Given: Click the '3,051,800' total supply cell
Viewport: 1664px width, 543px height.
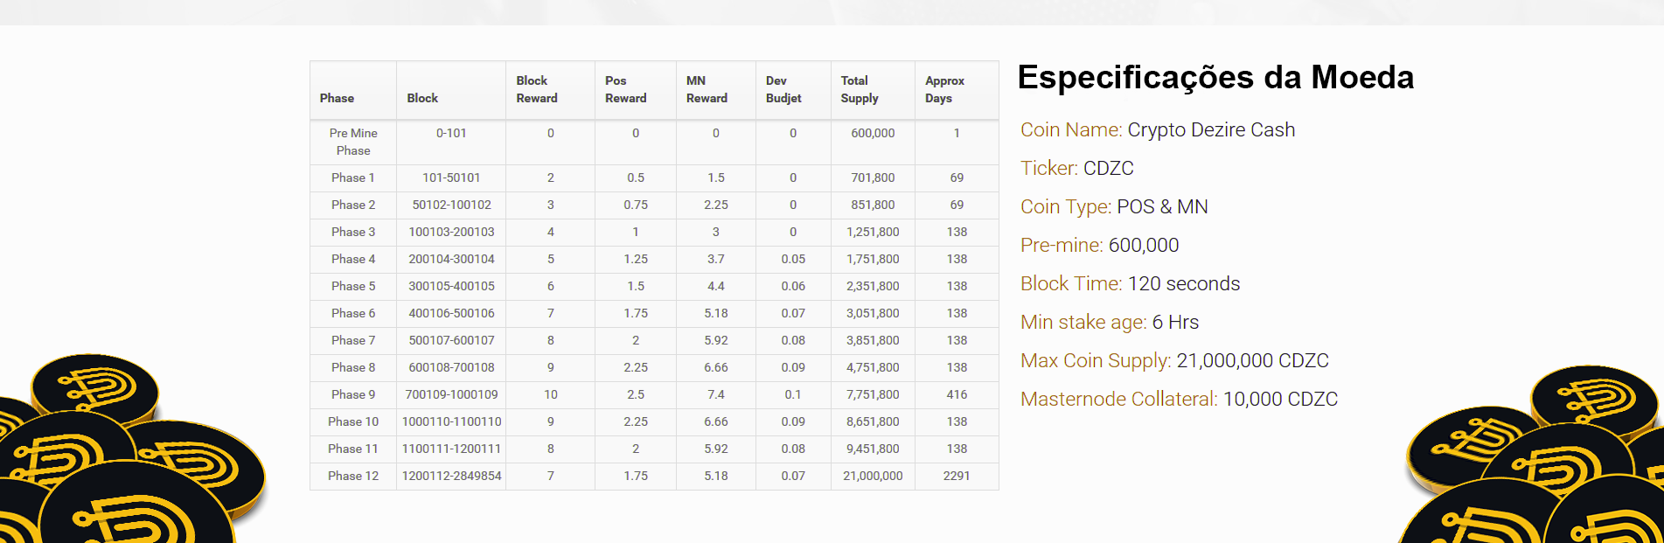Looking at the screenshot, I should click(873, 313).
